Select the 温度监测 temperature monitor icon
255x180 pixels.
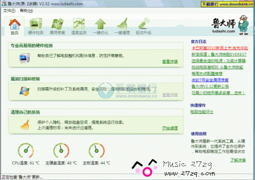tap(79, 24)
